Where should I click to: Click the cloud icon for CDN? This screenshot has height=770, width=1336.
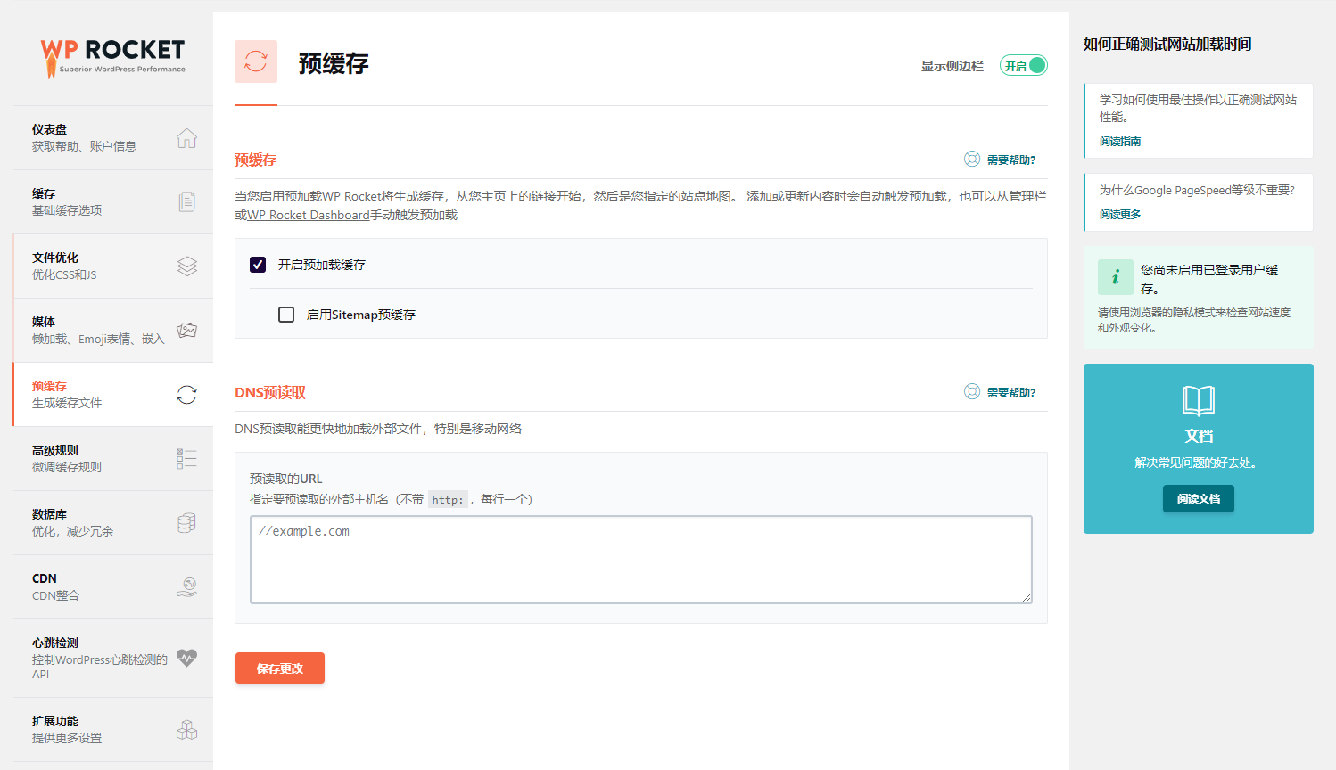186,586
